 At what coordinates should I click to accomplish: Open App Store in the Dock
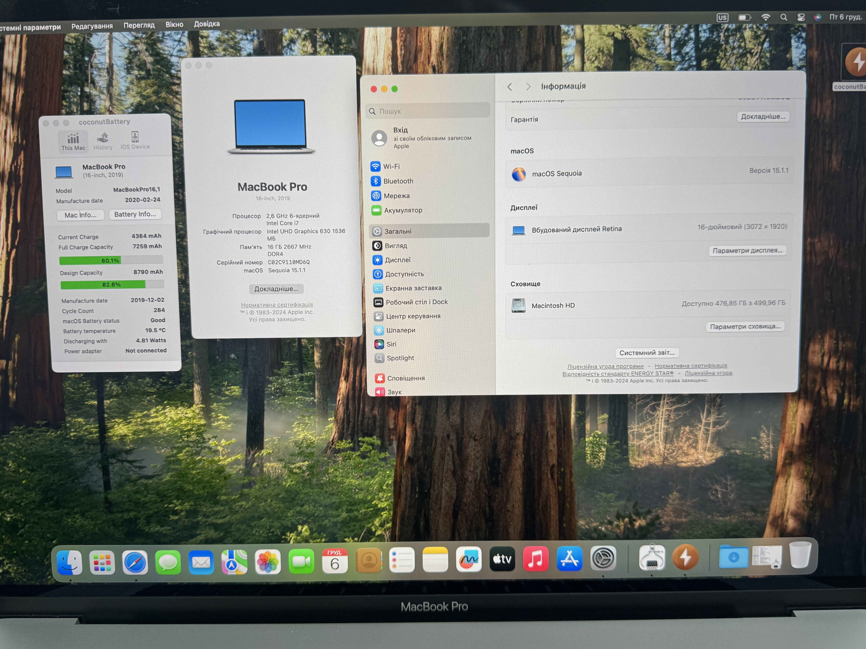tap(569, 558)
